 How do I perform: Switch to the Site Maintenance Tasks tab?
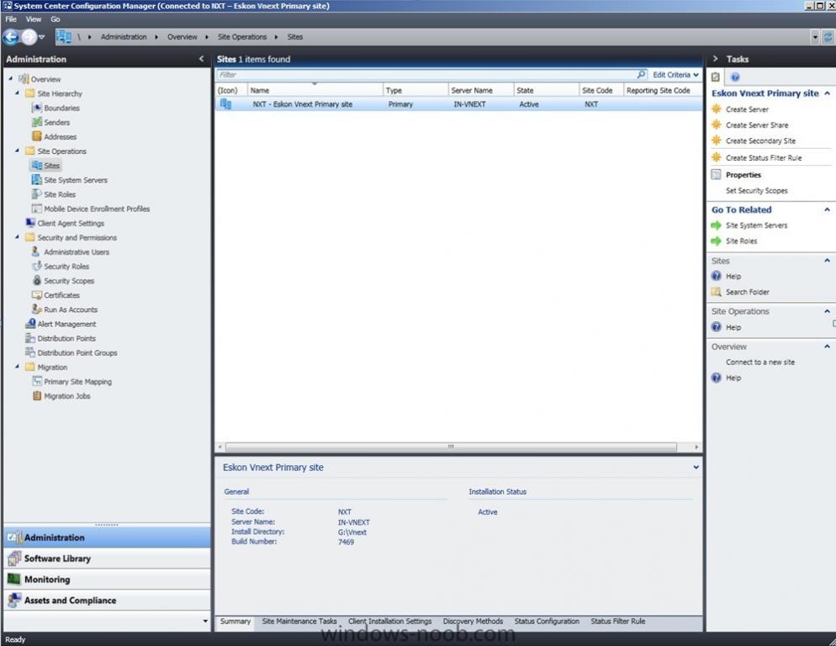[299, 622]
